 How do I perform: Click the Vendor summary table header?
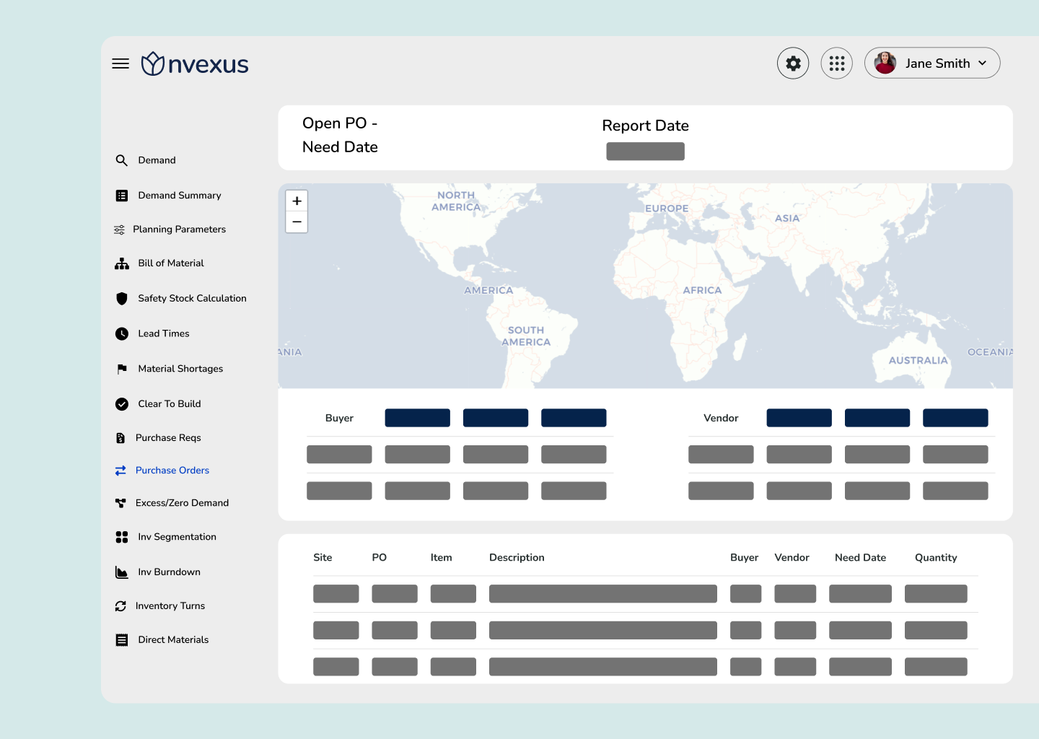pos(721,418)
